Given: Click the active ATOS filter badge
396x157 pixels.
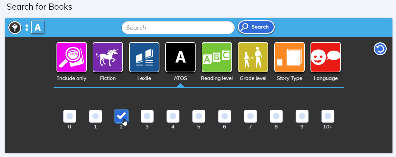Looking at the screenshot, I should [x=38, y=27].
